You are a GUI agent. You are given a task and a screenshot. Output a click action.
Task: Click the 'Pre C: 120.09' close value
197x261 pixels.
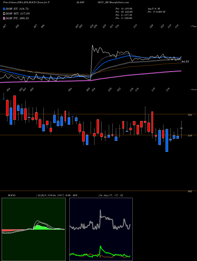(124, 18)
